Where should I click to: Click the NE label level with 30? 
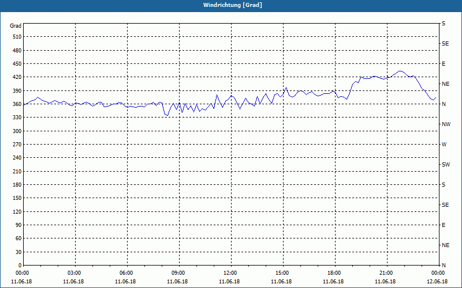(x=445, y=245)
